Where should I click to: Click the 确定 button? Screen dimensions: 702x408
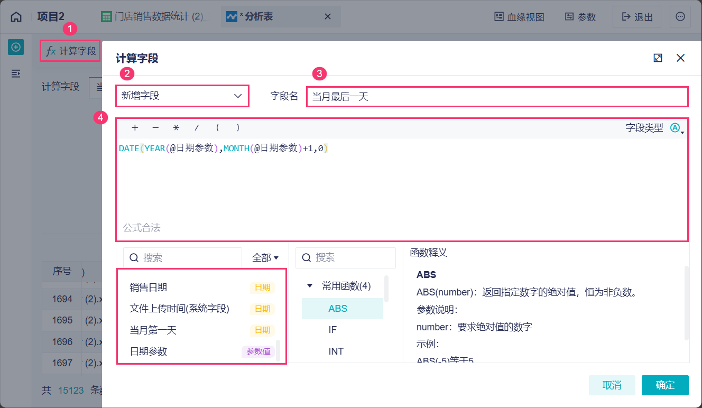click(x=665, y=385)
